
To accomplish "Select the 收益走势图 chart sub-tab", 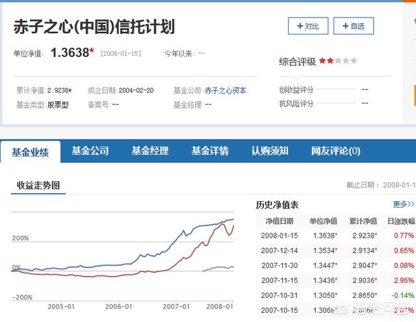I will tap(38, 186).
